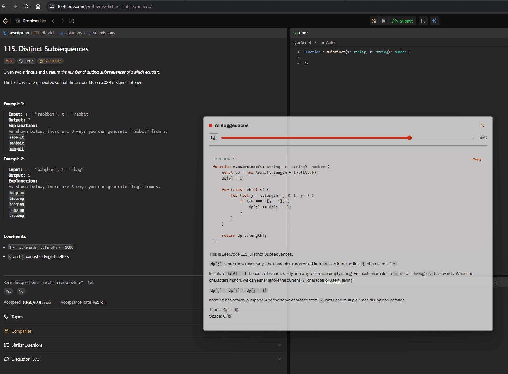Close the AI Suggestions panel
Viewport: 508px width, 374px height.
click(483, 126)
